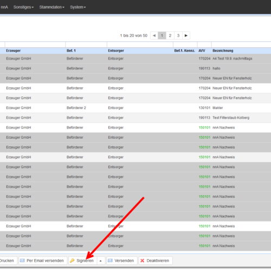Click the Bezeichnung filter input field

(241, 44)
